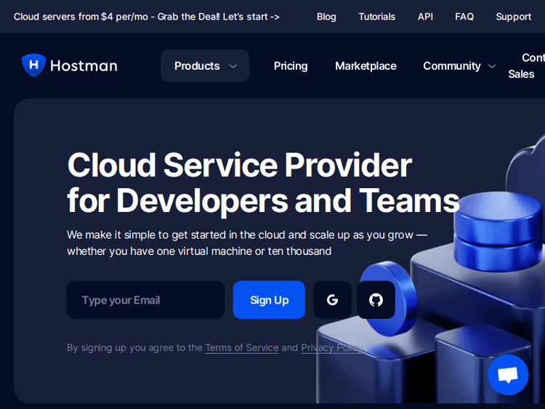Focus the 'Type your Email' field

(x=145, y=300)
